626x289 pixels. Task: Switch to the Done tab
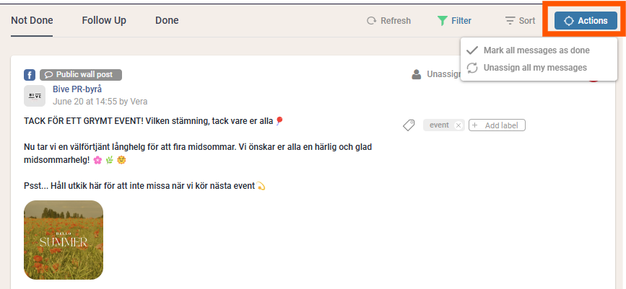click(167, 20)
